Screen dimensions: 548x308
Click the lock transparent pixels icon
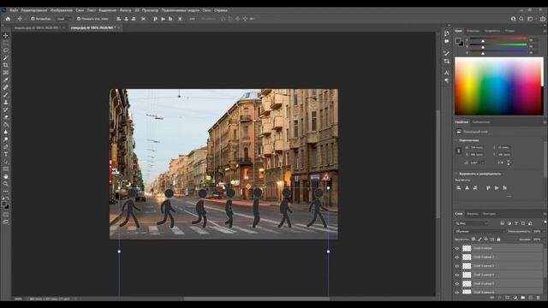click(474, 240)
